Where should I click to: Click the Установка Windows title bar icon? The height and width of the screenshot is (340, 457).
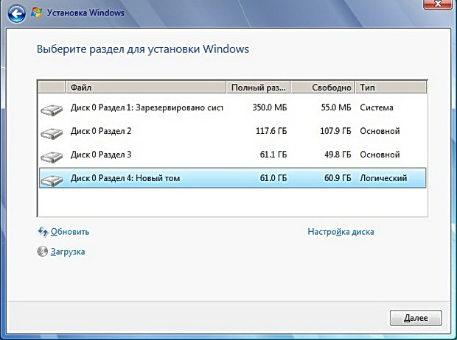pyautogui.click(x=38, y=13)
